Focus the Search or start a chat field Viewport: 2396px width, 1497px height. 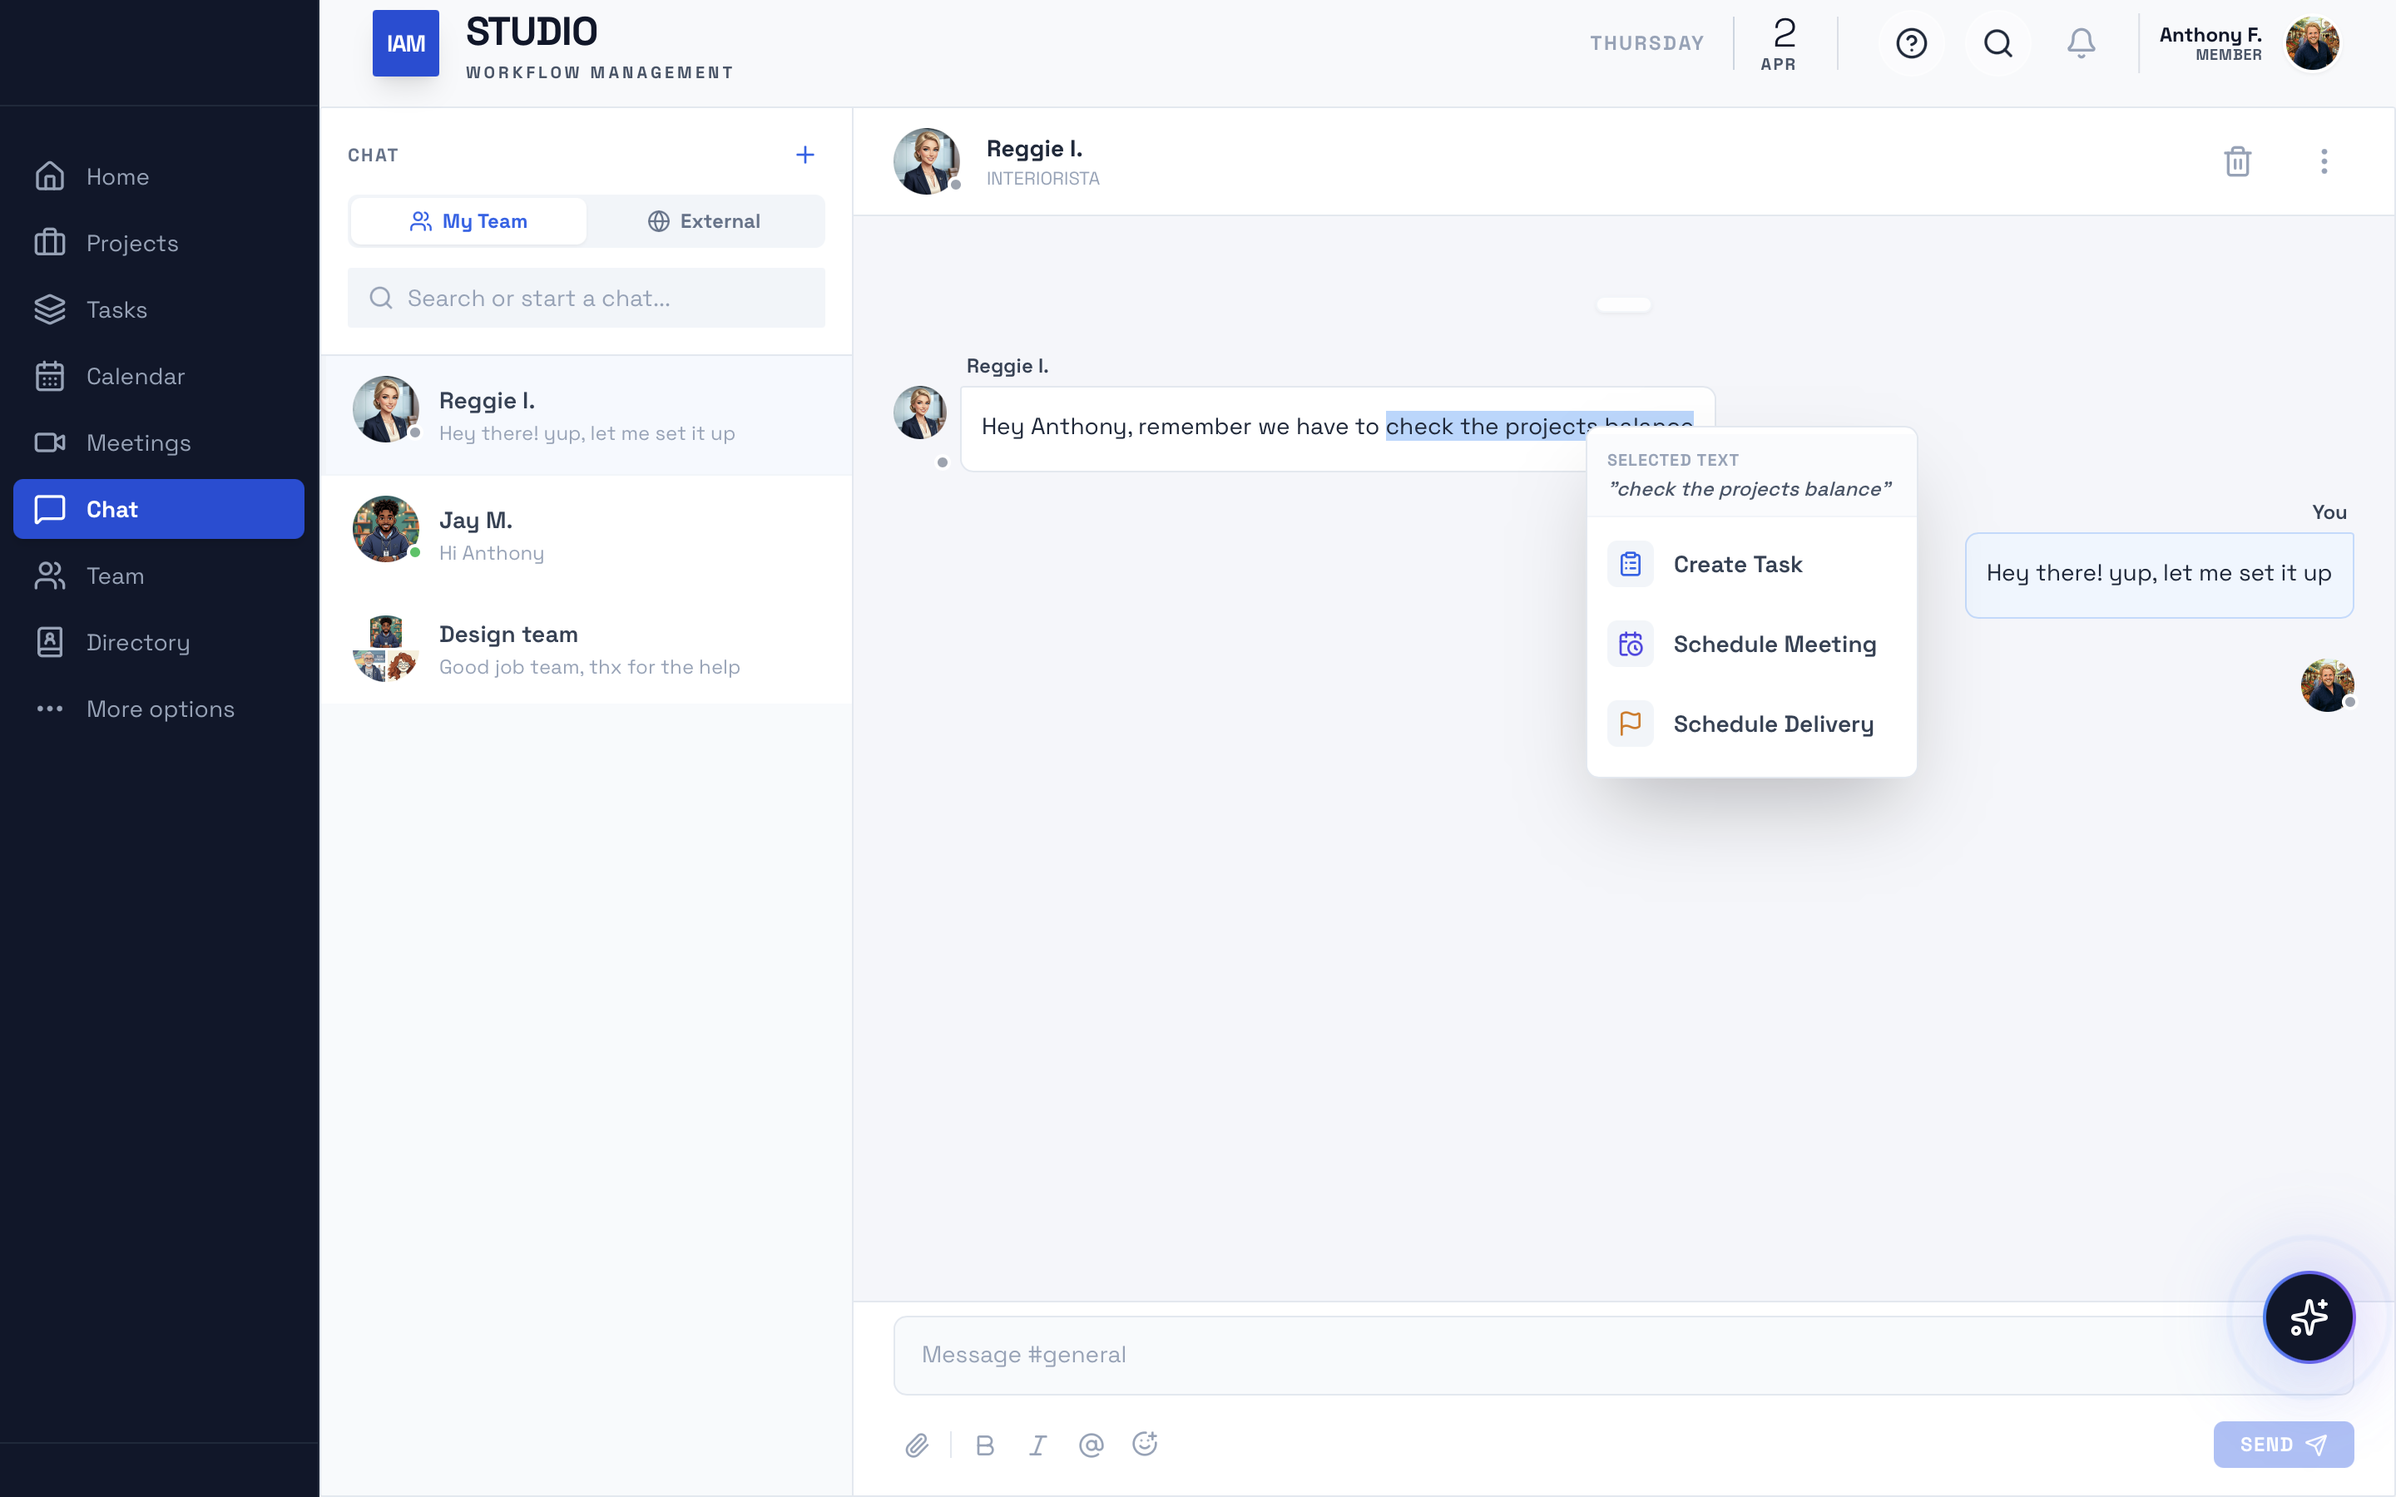click(587, 298)
